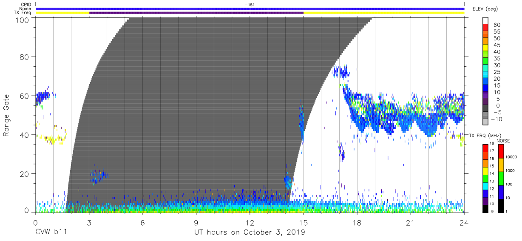Click the 6 hour tick on UT axis
Image resolution: width=522 pixels, height=241 pixels.
coord(142,222)
